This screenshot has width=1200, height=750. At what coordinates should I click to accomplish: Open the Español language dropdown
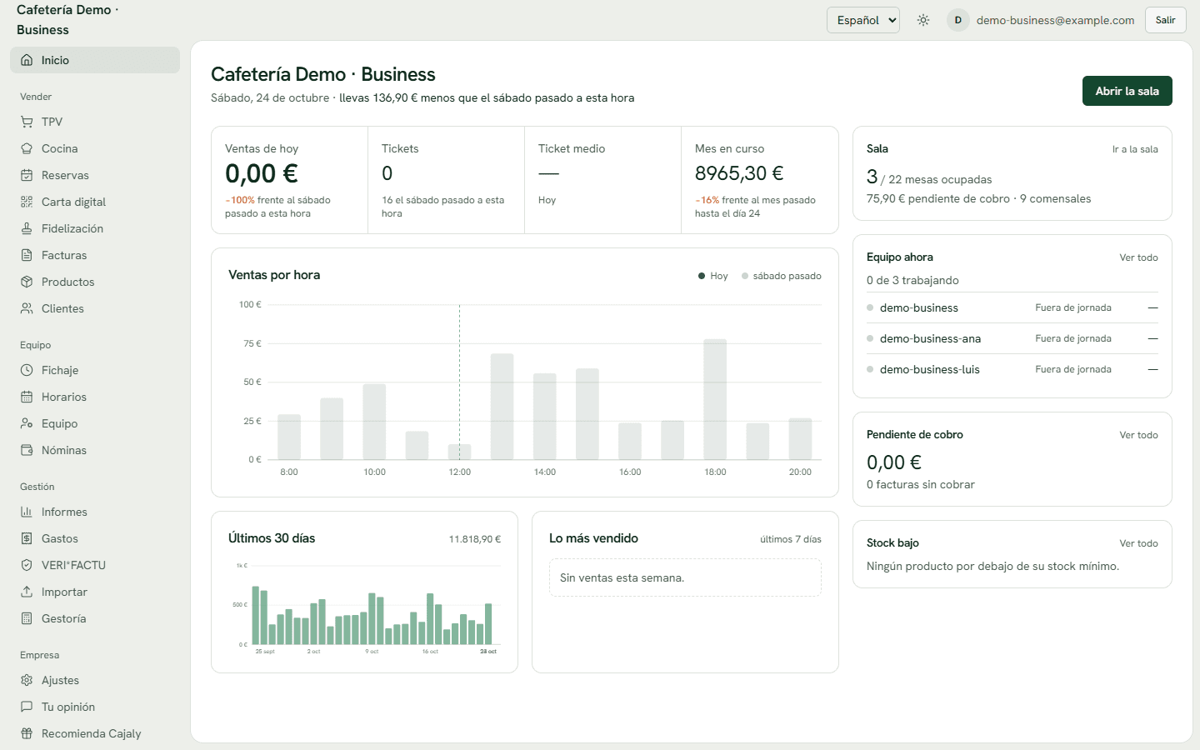(863, 20)
